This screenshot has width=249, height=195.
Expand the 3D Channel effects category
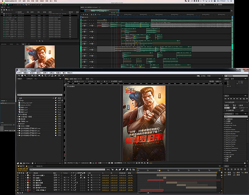[x=224, y=121]
